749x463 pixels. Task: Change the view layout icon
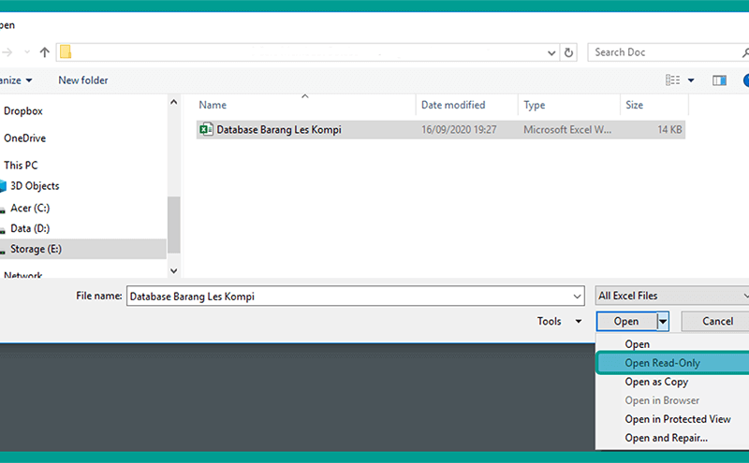point(672,80)
